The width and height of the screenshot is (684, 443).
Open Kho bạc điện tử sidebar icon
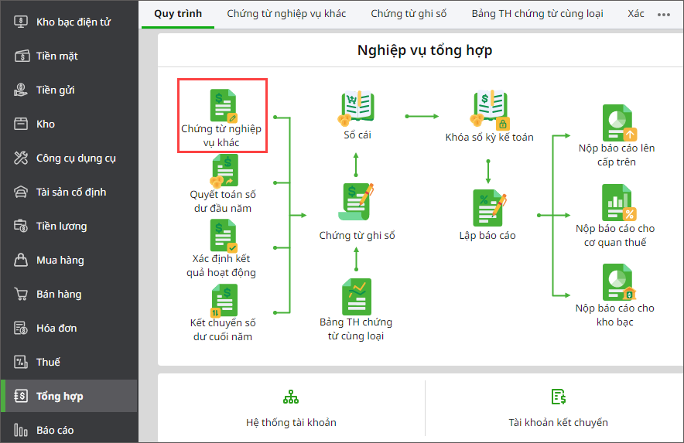[x=20, y=22]
